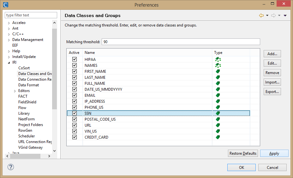Click the LAST_NAME data class tag icon
The image size is (293, 178).
218,77
